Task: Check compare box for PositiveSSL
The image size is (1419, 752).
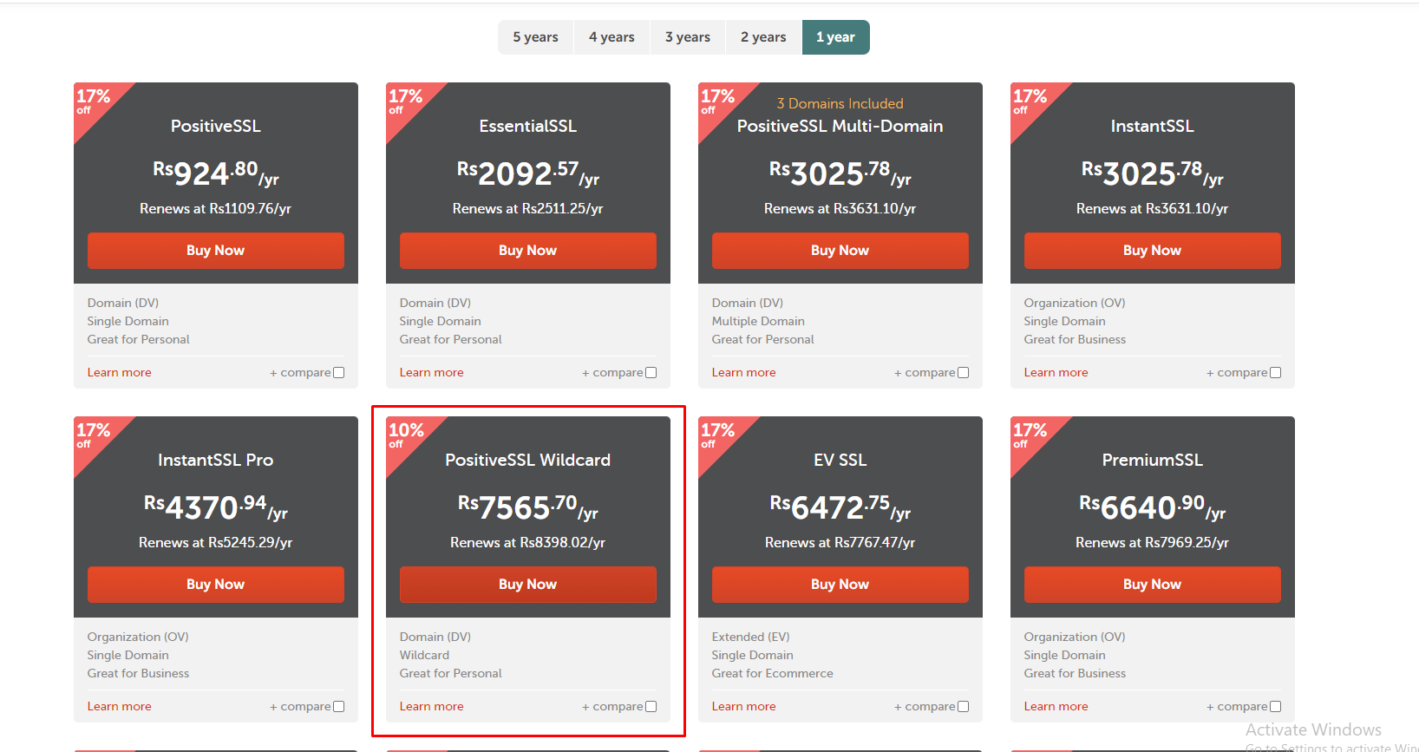Action: click(339, 373)
